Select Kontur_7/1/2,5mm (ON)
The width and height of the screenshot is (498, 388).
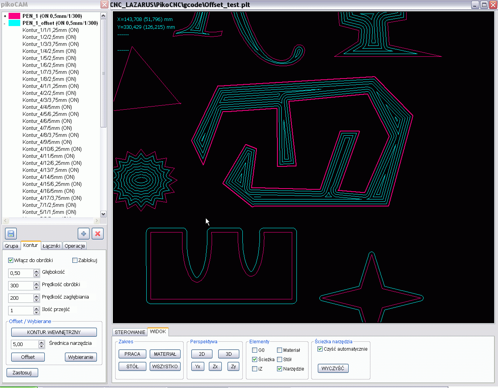tap(49, 205)
